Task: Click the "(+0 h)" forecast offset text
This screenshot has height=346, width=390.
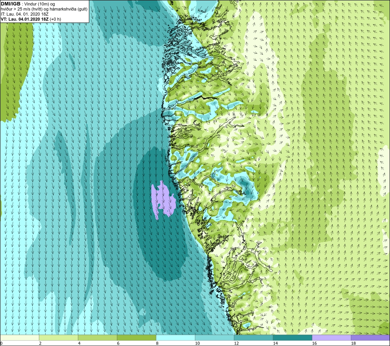Action: 55,19
